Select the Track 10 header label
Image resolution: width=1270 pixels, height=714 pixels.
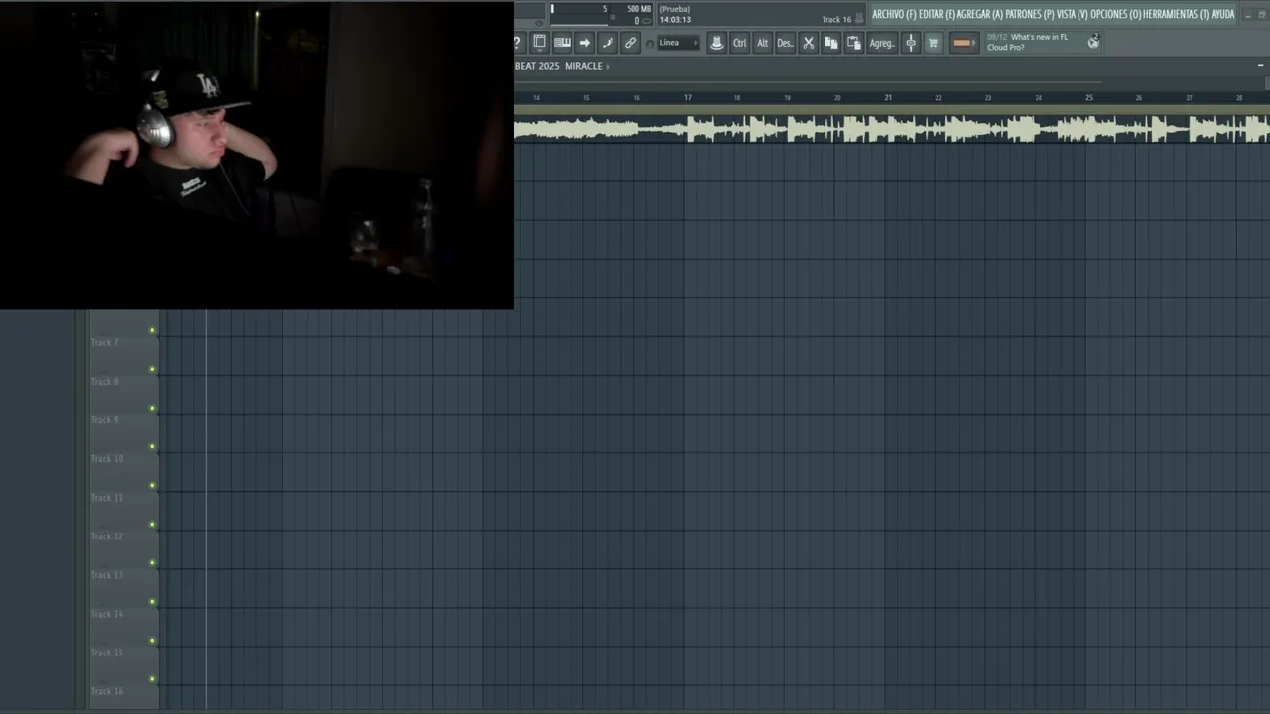pos(107,459)
